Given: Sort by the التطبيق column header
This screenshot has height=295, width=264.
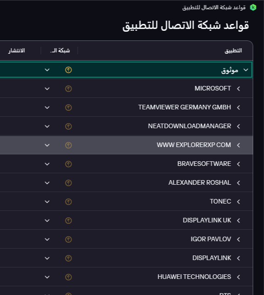Looking at the screenshot, I should [x=233, y=51].
